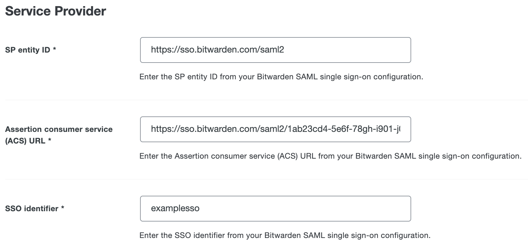
Task: Click the SSO identifier helper text
Action: click(285, 235)
